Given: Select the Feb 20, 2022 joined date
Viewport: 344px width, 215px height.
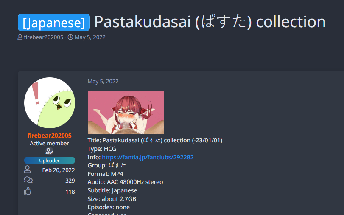Looking at the screenshot, I should (x=59, y=170).
